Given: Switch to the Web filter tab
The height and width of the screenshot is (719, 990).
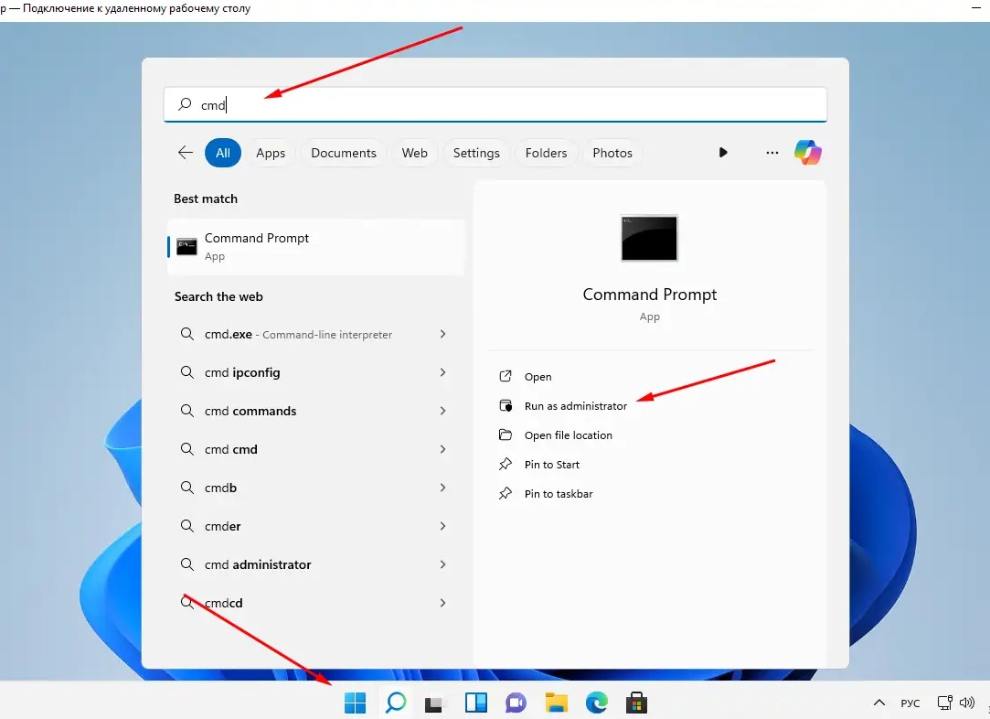Looking at the screenshot, I should tap(414, 153).
